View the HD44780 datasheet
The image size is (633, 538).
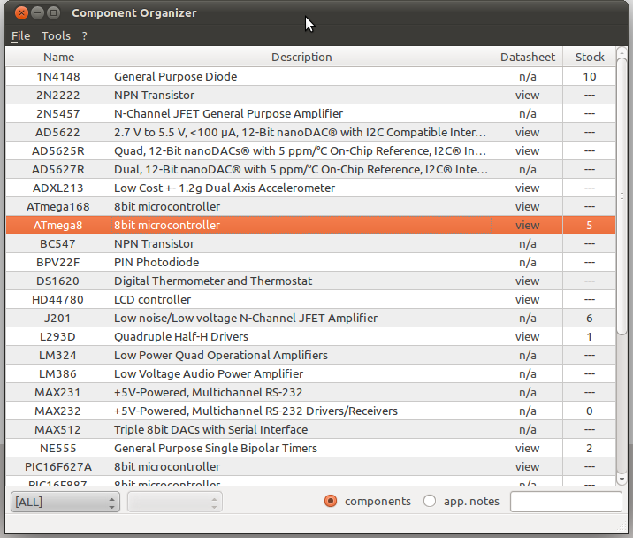527,300
